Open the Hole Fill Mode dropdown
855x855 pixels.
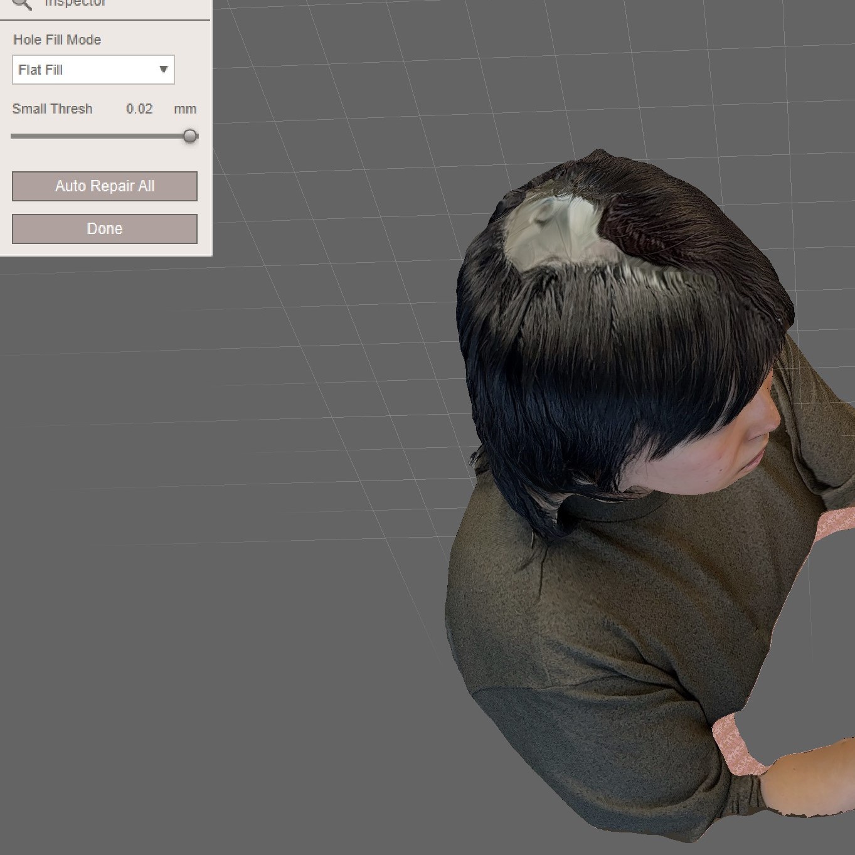93,70
